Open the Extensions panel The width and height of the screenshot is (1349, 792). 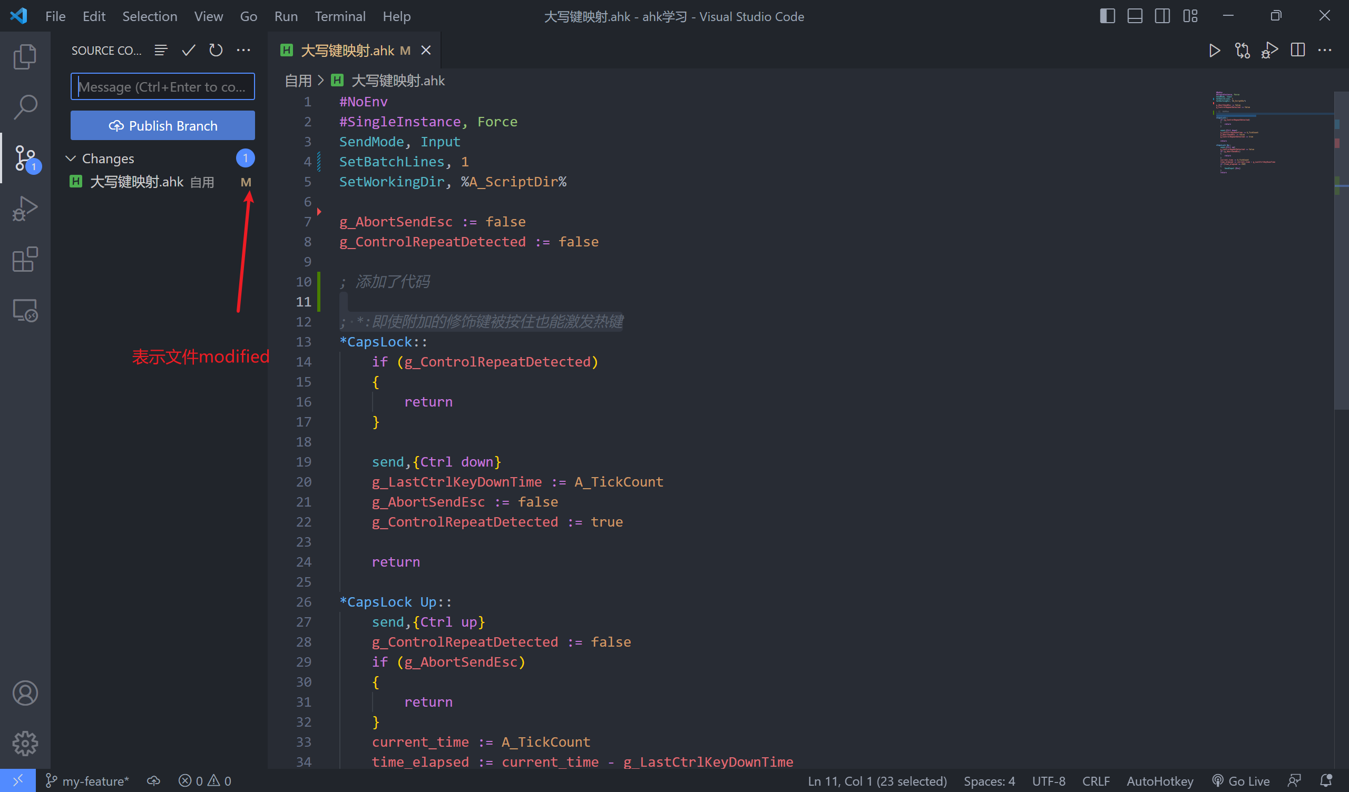click(x=25, y=259)
